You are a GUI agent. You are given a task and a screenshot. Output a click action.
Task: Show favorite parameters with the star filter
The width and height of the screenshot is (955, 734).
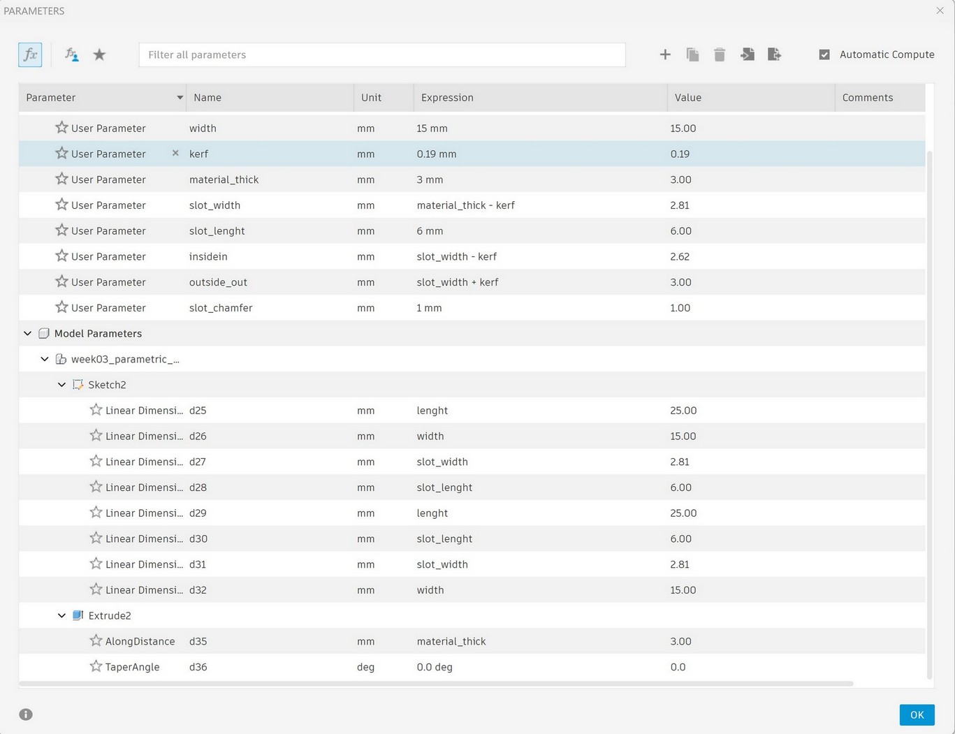point(99,54)
